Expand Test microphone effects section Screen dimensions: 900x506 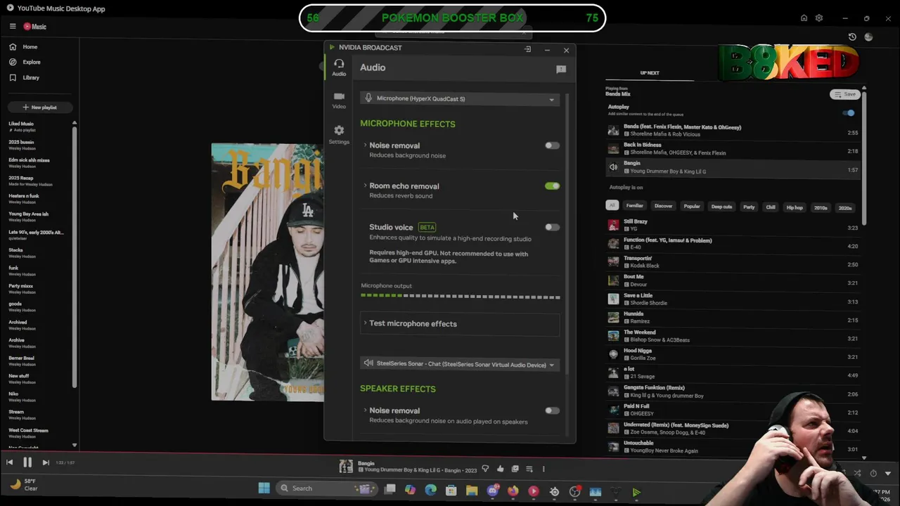coord(460,324)
